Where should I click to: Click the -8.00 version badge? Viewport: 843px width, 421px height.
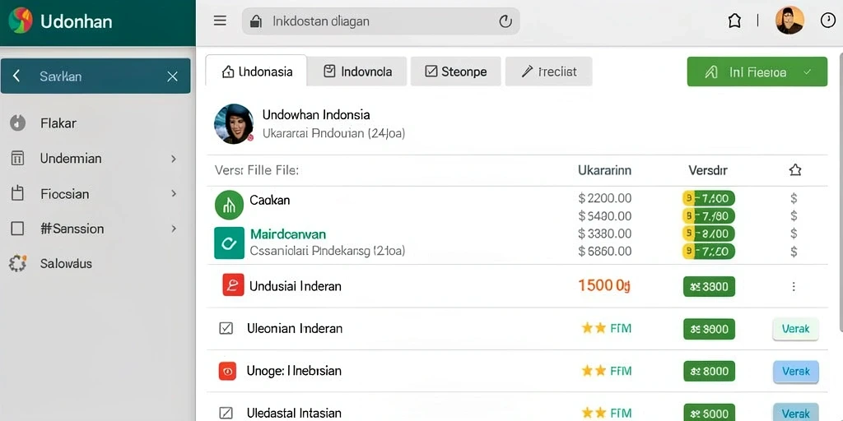tap(708, 234)
